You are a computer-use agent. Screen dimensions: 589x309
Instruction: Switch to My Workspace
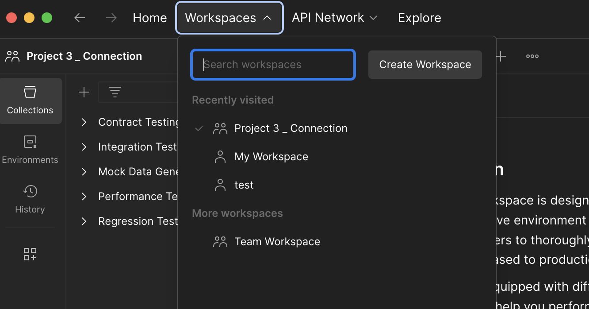point(271,157)
